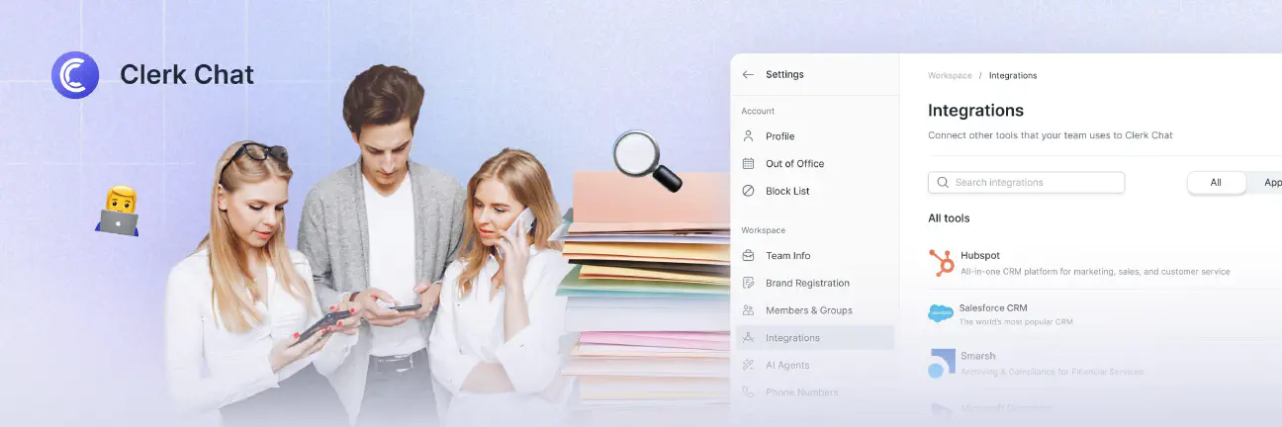Click the Hubspot logo icon

point(942,263)
